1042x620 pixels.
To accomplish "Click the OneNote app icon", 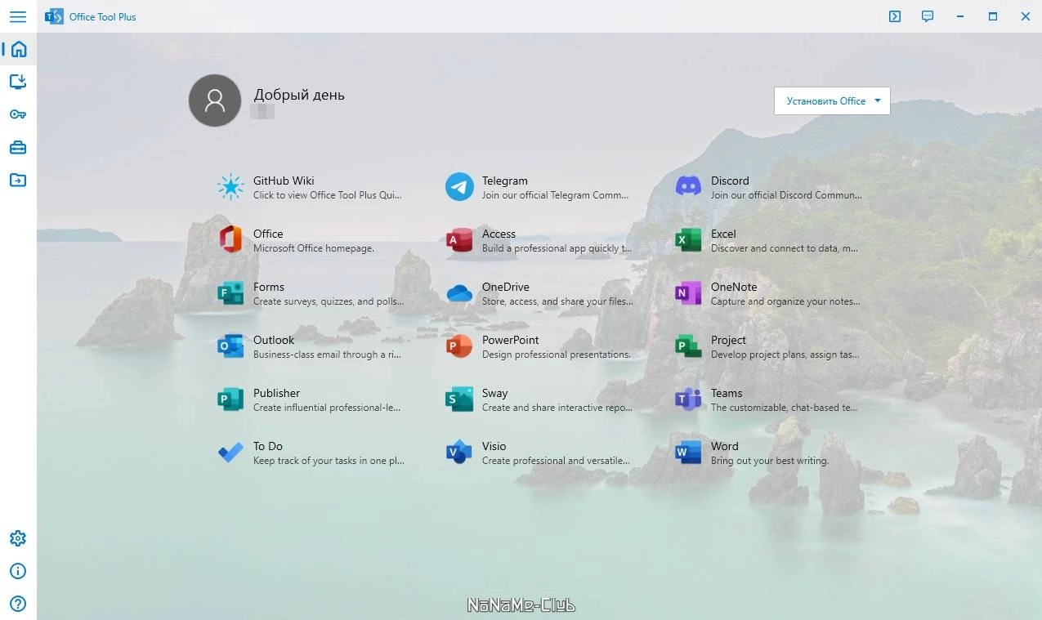I will coord(688,293).
